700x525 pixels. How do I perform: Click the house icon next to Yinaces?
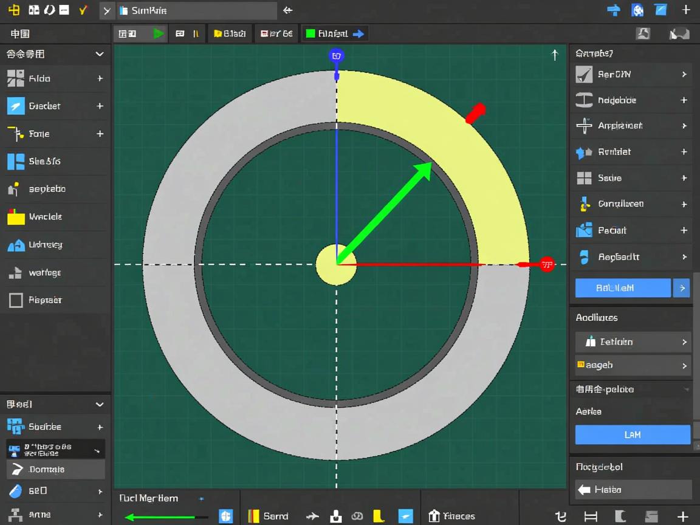point(434,516)
